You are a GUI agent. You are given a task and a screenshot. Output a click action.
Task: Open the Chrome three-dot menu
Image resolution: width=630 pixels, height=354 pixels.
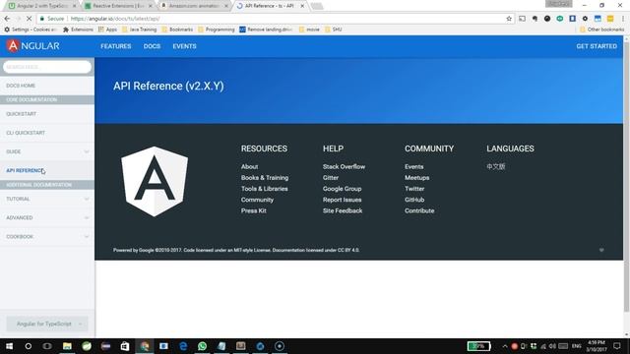(x=623, y=19)
